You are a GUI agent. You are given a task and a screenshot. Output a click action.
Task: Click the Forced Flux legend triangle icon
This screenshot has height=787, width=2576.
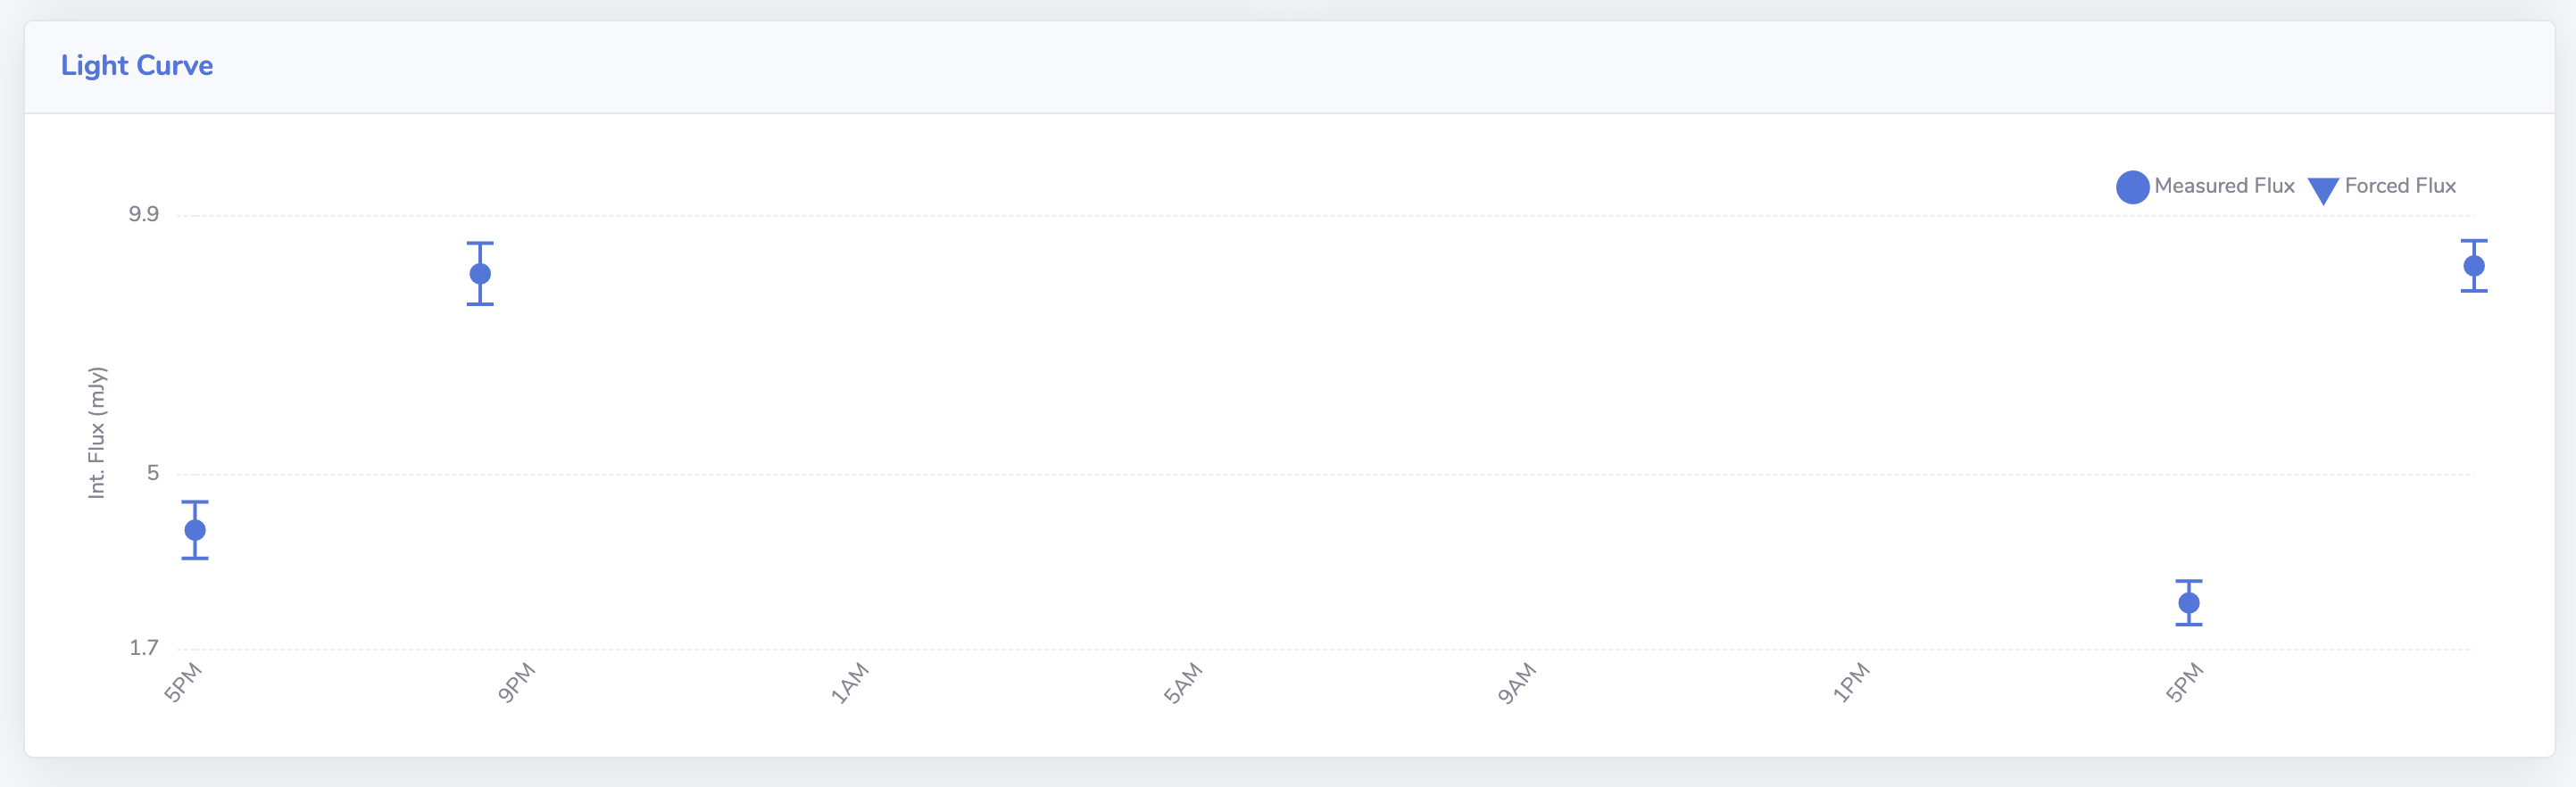click(x=2323, y=190)
